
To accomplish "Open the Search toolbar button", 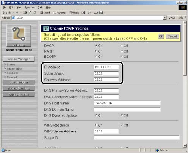I will [45, 13].
